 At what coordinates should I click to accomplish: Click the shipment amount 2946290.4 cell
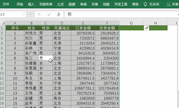(x=107, y=103)
